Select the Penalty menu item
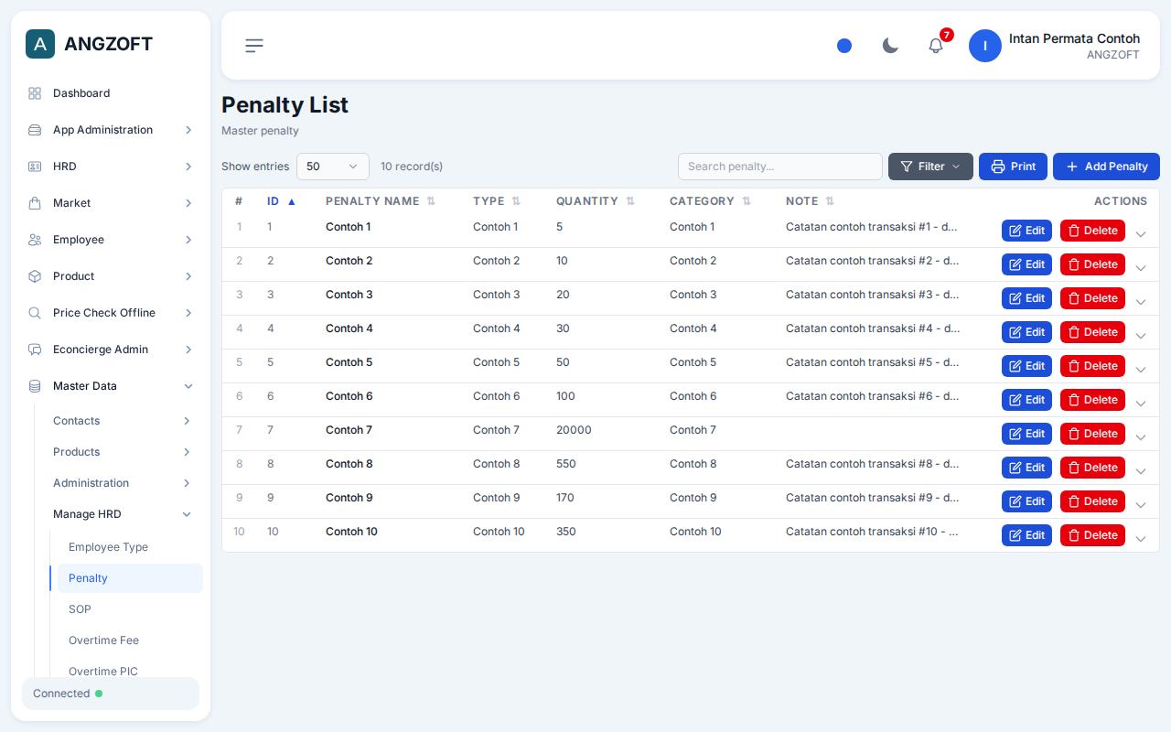This screenshot has height=732, width=1171. 130,578
